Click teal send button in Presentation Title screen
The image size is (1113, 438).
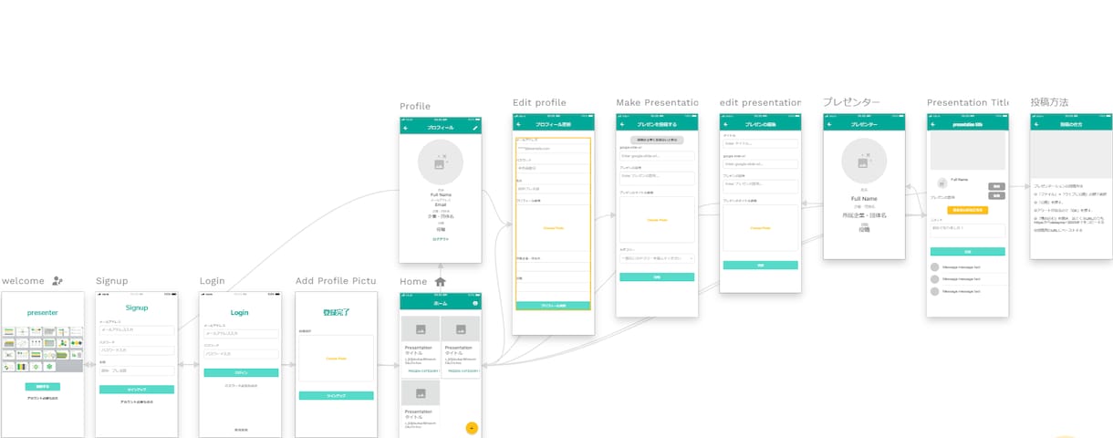pos(968,251)
